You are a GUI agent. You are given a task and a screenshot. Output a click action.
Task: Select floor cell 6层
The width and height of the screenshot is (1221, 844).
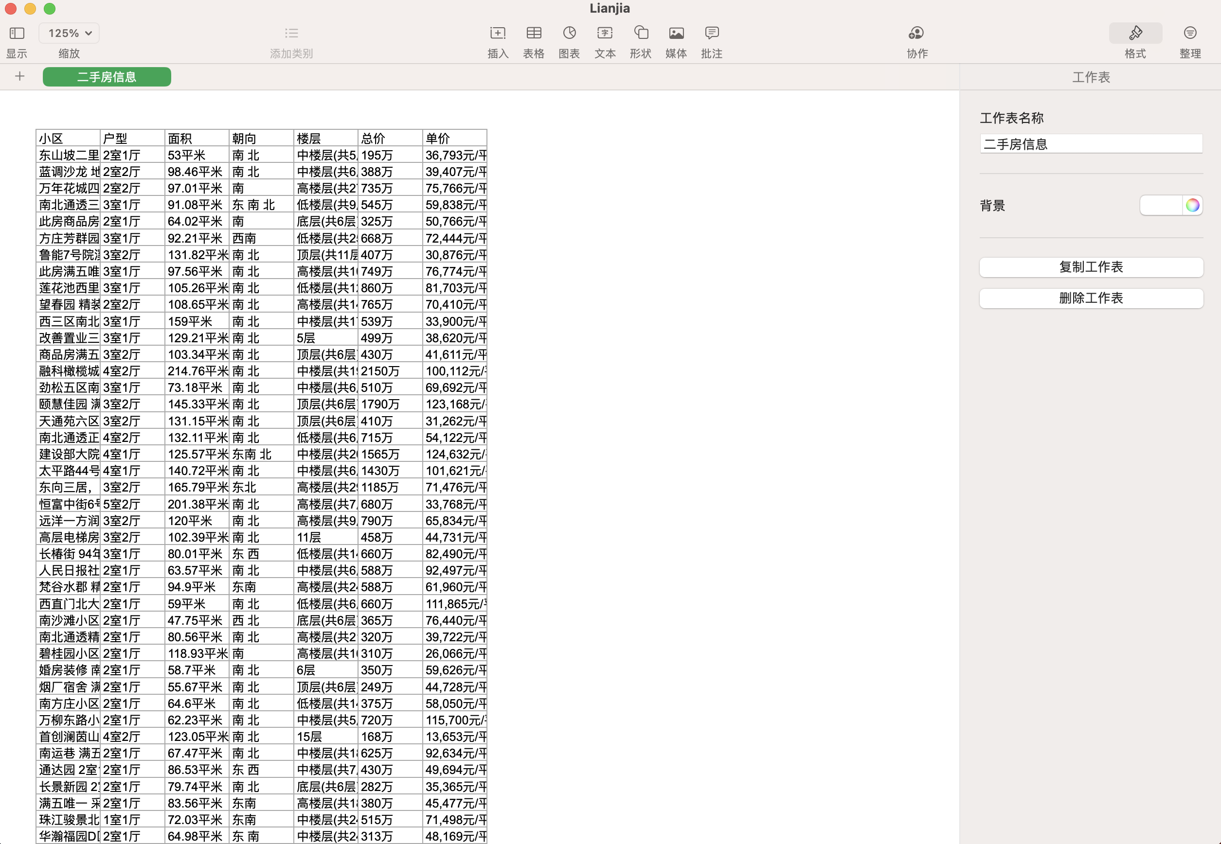point(326,670)
